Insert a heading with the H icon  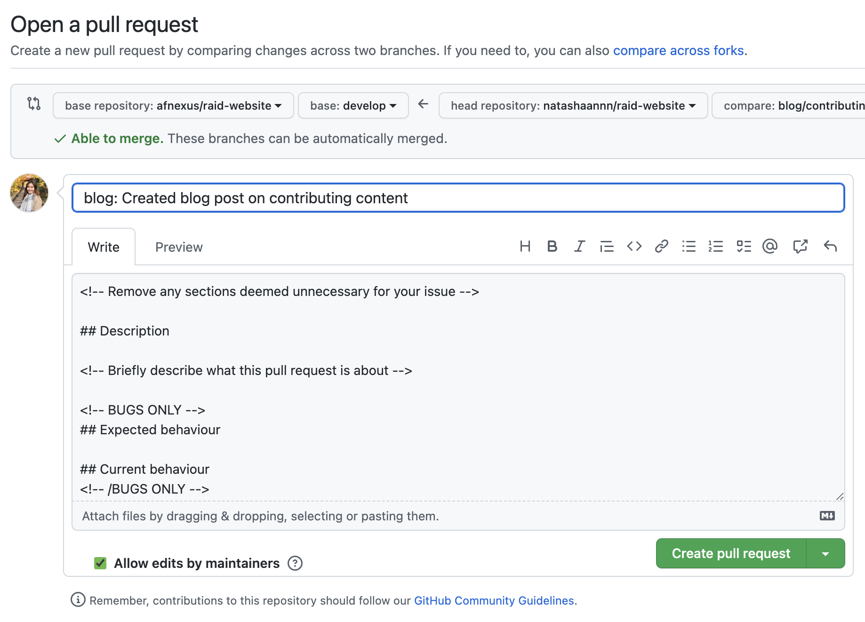525,246
